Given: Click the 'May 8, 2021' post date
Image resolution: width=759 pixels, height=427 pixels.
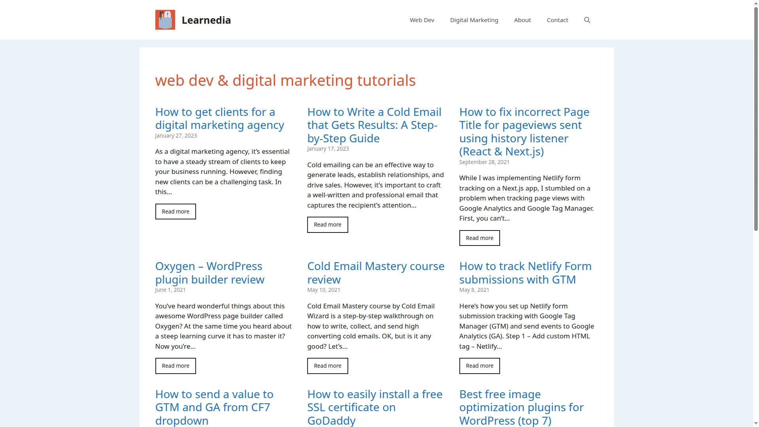Looking at the screenshot, I should pyautogui.click(x=474, y=290).
